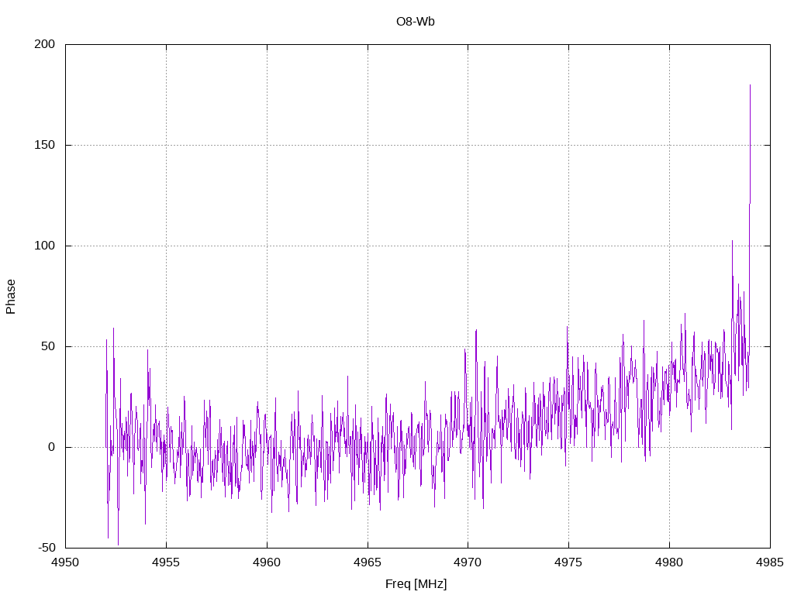Click the x-axis tick label 4950
Image resolution: width=794 pixels, height=595 pixels.
tap(66, 562)
